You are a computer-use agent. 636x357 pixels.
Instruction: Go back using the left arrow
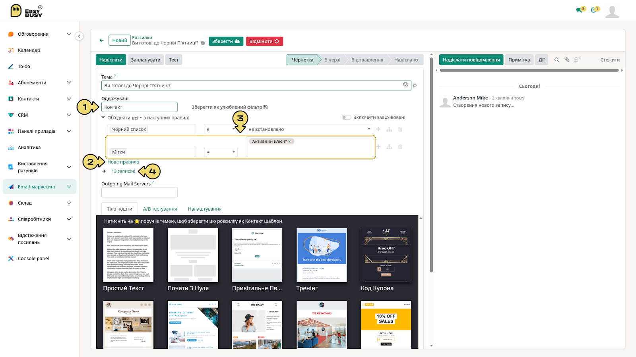coord(102,40)
